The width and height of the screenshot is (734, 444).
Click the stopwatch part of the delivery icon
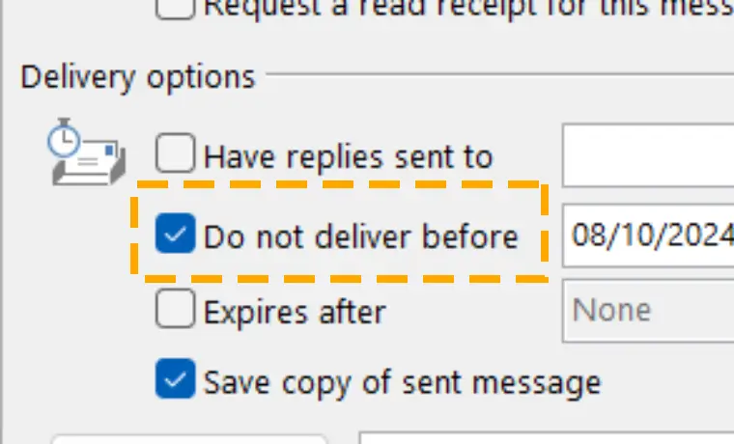point(64,138)
